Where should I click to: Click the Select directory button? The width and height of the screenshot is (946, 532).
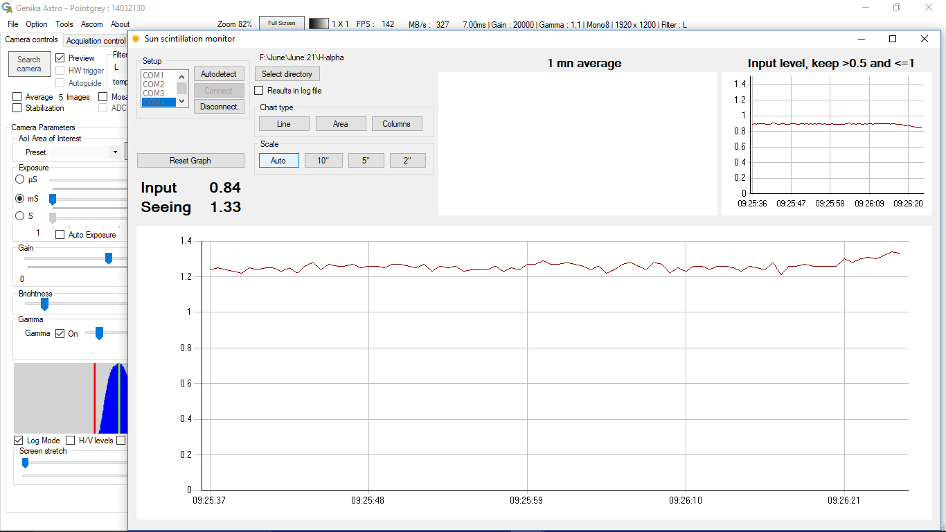(287, 74)
